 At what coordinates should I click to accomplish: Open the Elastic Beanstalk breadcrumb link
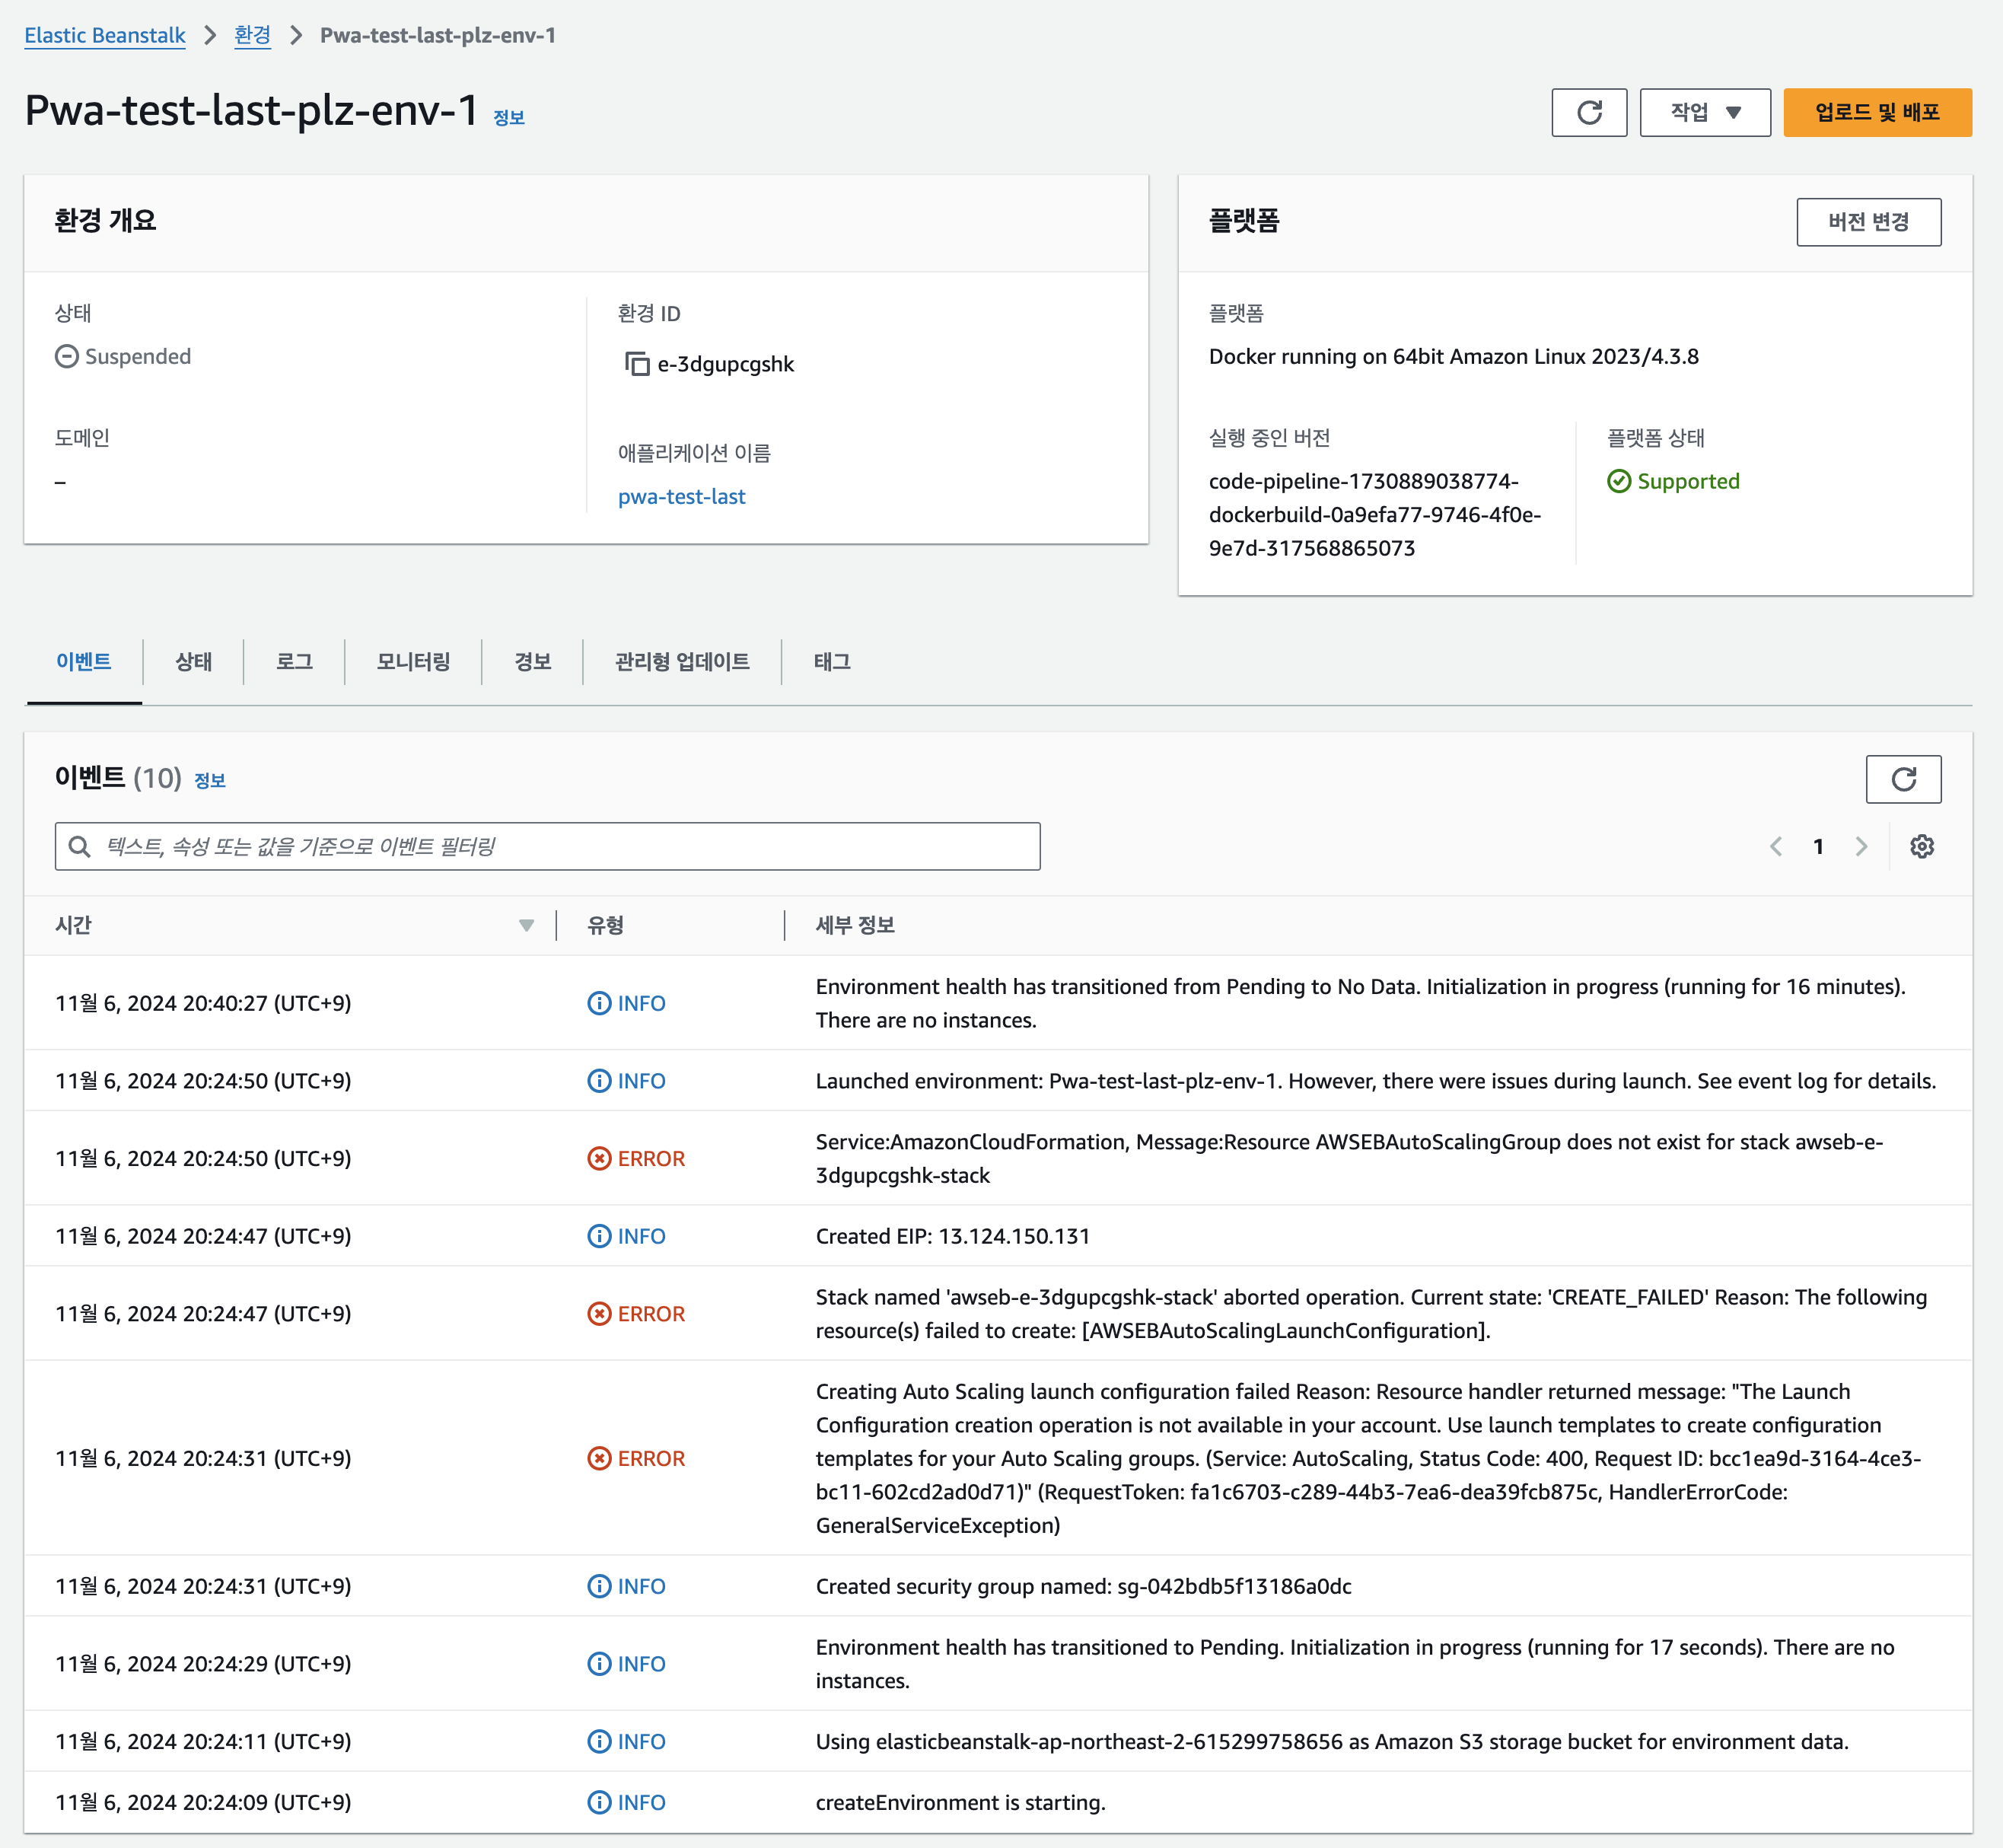click(x=105, y=35)
